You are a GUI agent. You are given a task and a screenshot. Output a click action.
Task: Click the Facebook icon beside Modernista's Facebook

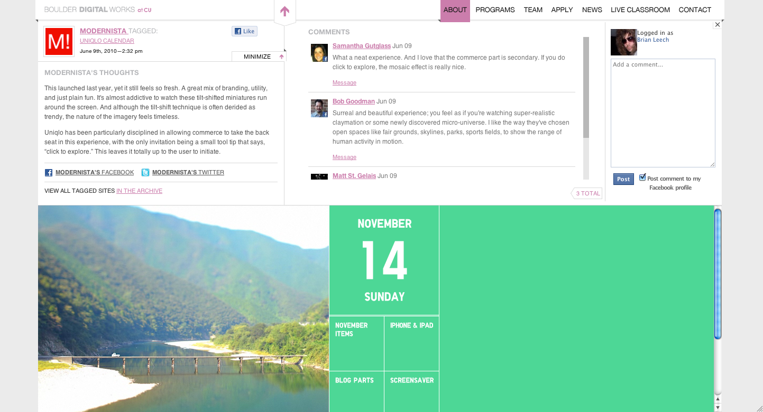[x=49, y=173]
